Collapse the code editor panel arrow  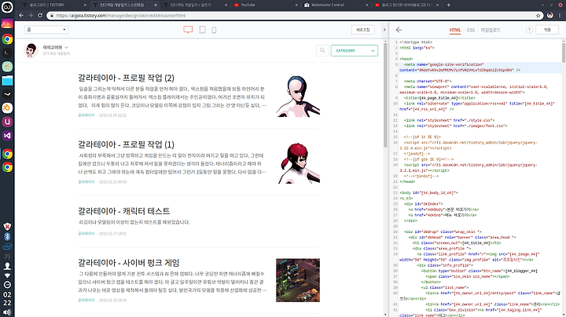click(384, 30)
